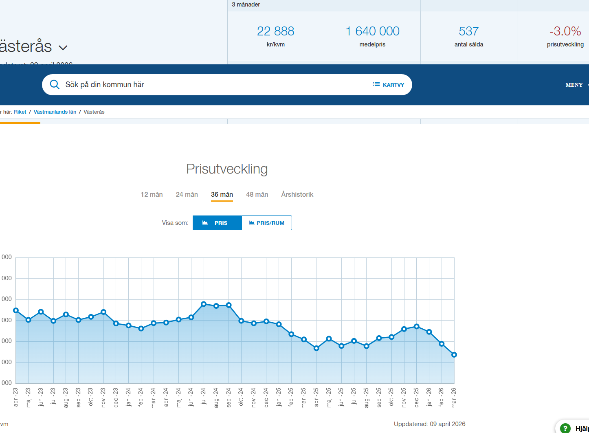
Task: Switch chart view to PRIS/RUM
Action: [267, 223]
